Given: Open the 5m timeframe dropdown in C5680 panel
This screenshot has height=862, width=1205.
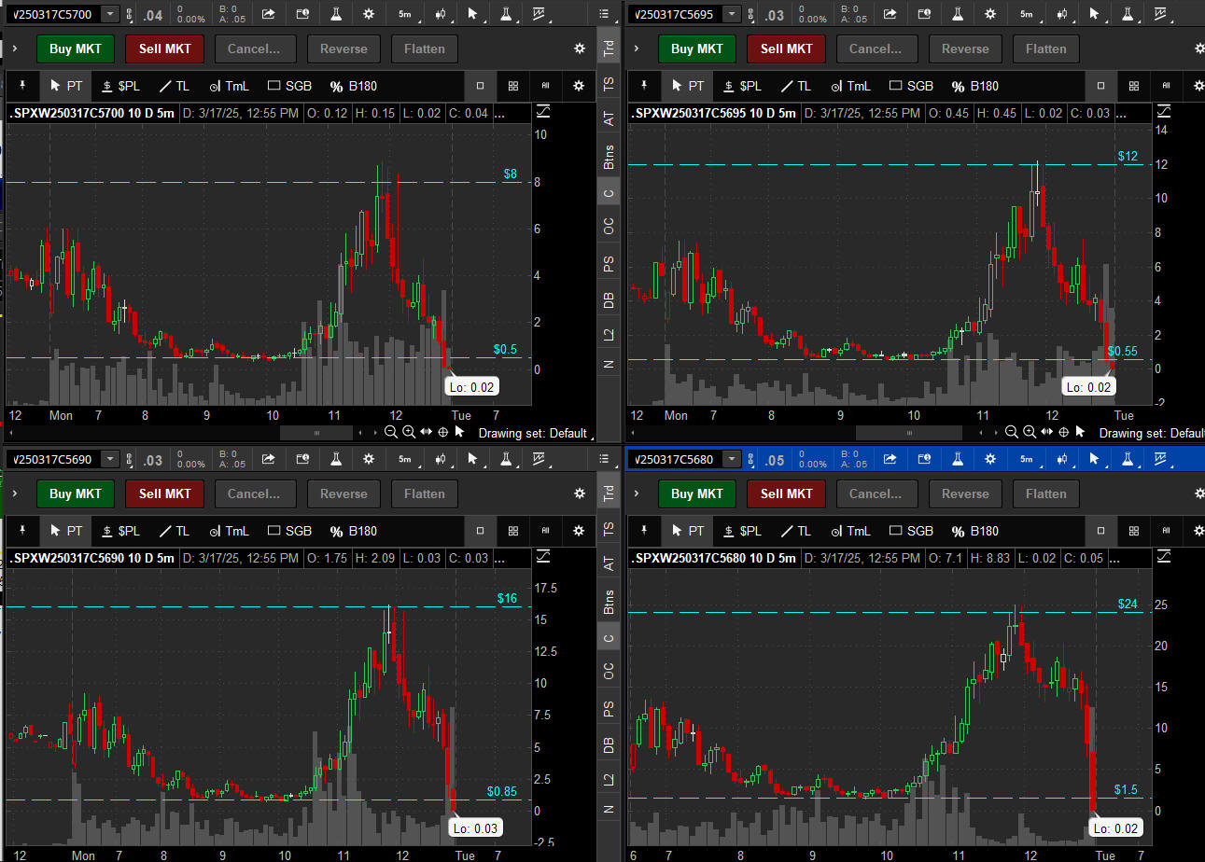Looking at the screenshot, I should [x=1026, y=459].
